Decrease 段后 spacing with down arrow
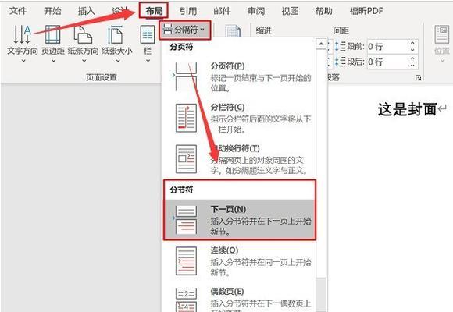 [413, 66]
